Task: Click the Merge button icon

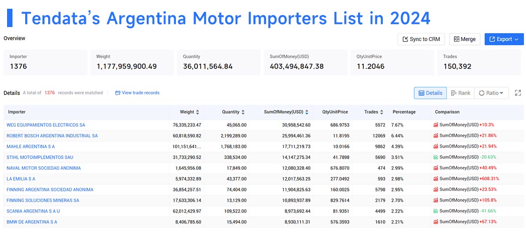Action: 456,39
